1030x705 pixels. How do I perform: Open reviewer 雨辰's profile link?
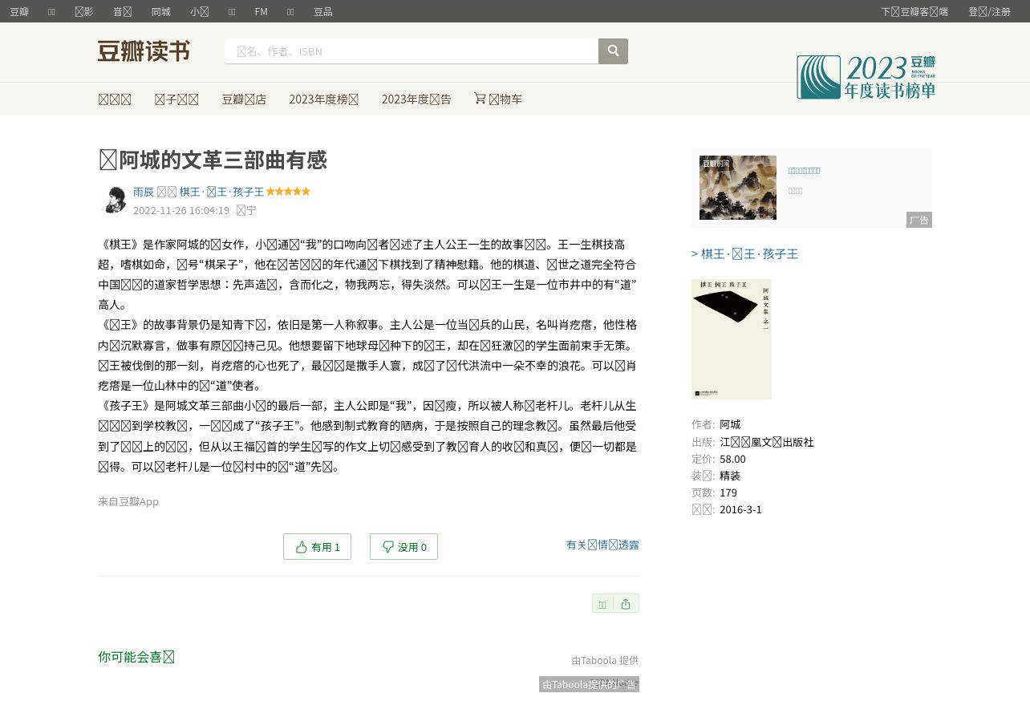[x=144, y=192]
